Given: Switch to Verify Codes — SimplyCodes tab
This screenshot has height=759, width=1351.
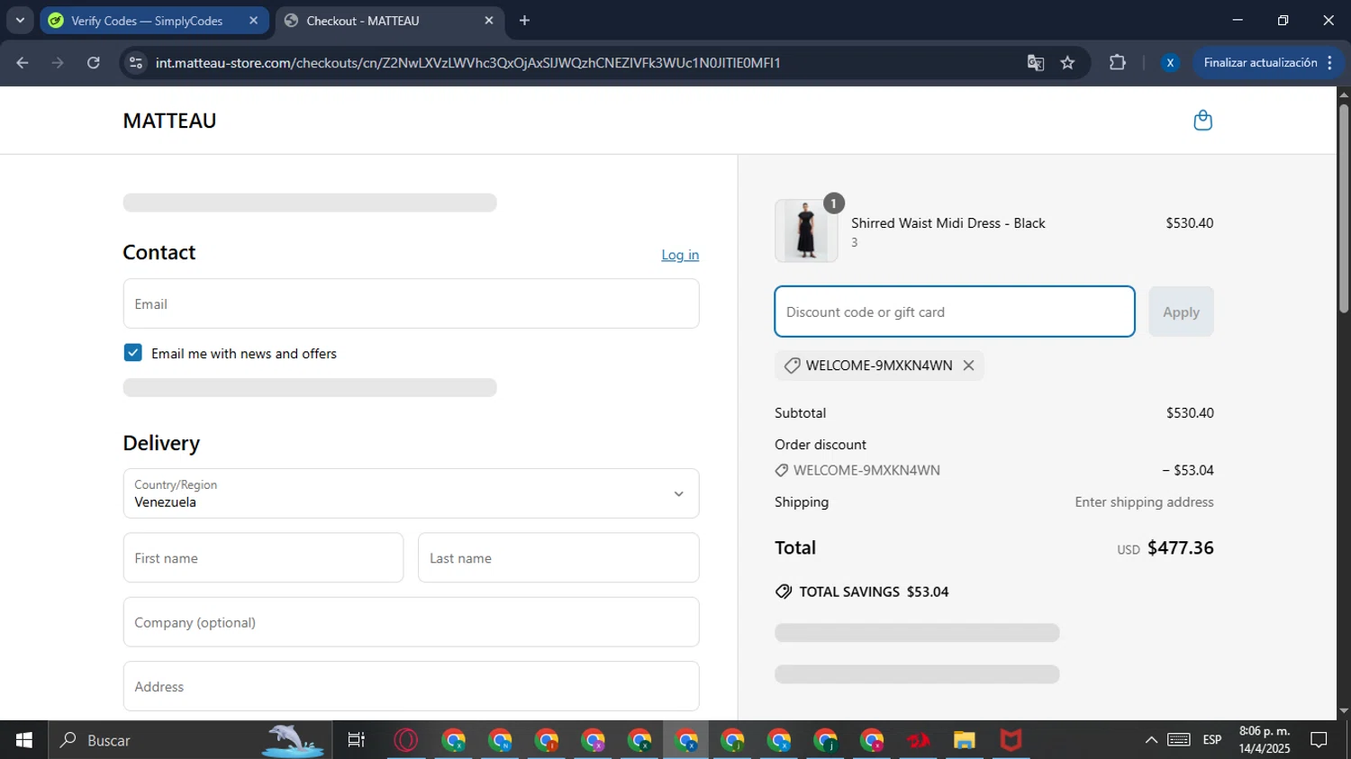Looking at the screenshot, I should click(147, 21).
